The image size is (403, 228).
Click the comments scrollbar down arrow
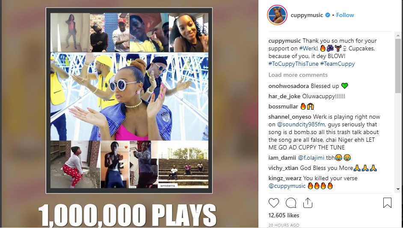click(398, 189)
